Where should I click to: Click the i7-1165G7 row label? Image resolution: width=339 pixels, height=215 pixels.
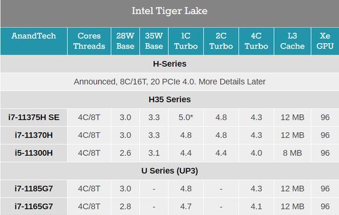34,206
